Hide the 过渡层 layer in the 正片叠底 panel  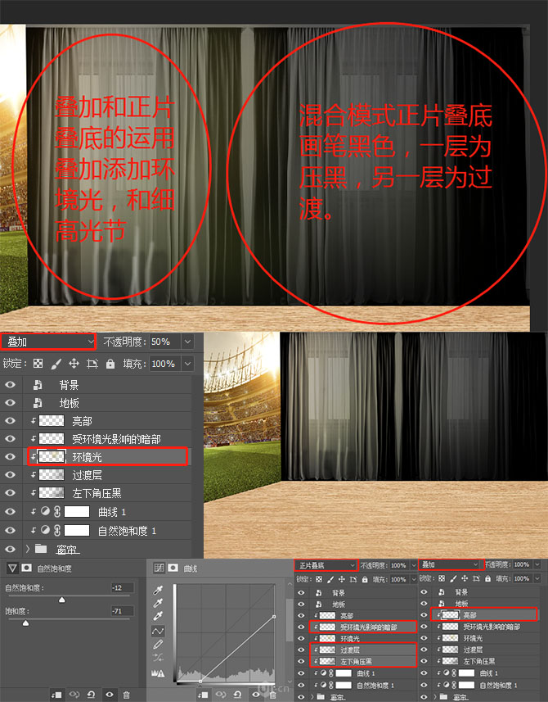point(301,650)
